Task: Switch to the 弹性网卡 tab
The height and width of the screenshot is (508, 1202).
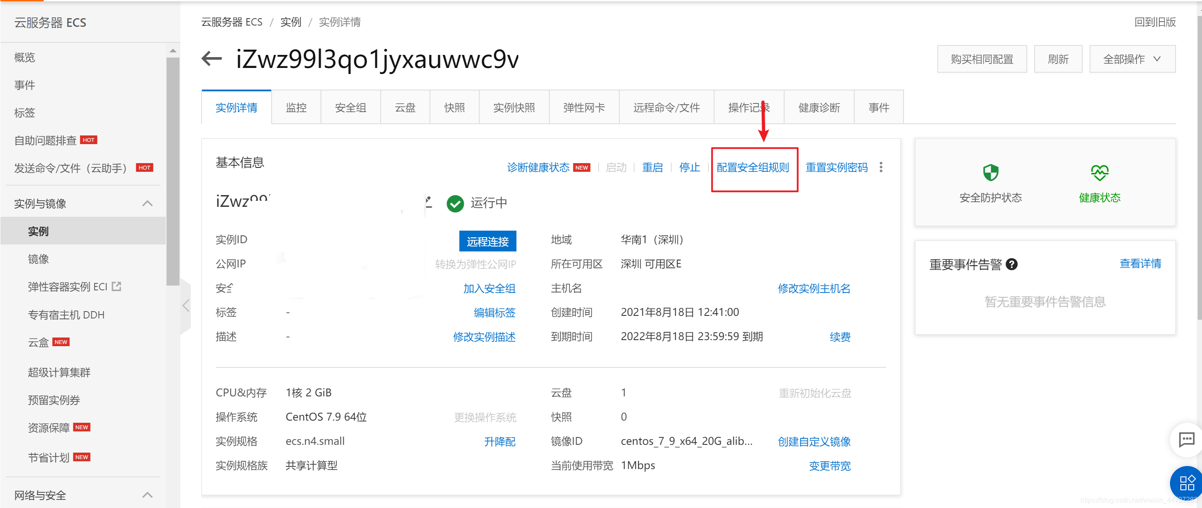Action: coord(584,107)
